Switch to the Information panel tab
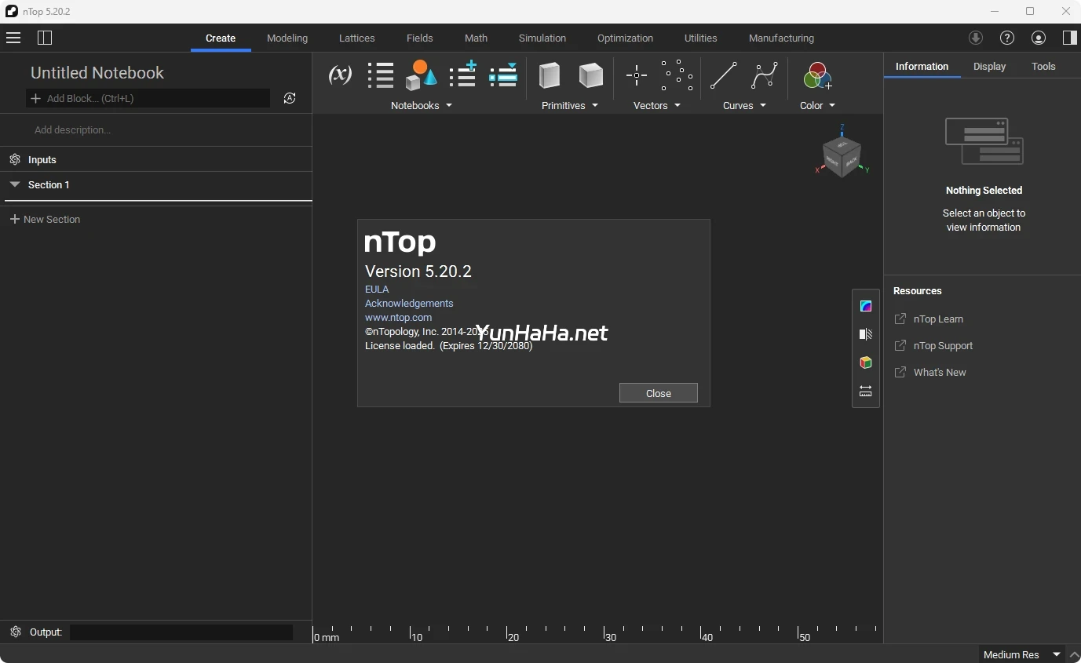This screenshot has width=1081, height=663. coord(922,67)
